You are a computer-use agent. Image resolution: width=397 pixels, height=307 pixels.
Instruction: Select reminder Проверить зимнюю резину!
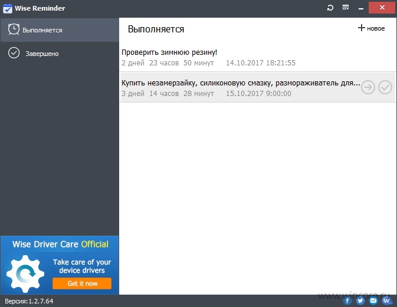point(258,57)
